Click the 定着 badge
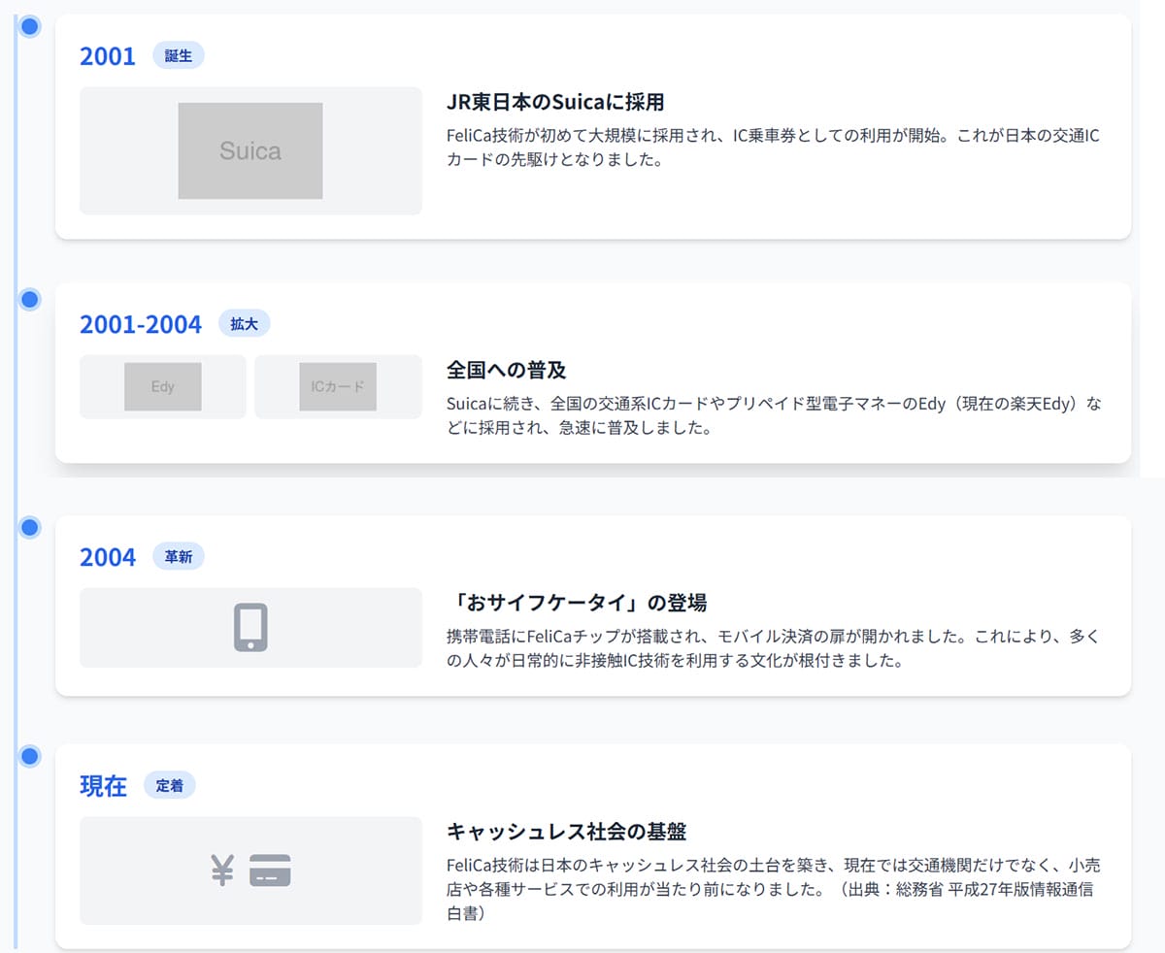1165x953 pixels. pos(170,785)
